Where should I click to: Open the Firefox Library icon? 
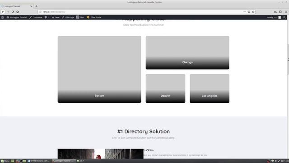coord(275,12)
